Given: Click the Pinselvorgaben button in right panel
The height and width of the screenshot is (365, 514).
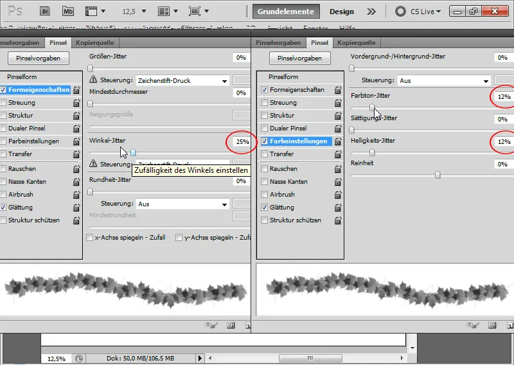Looking at the screenshot, I should point(299,58).
